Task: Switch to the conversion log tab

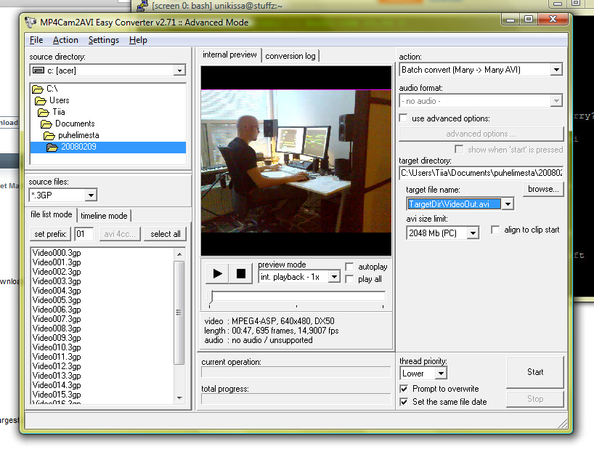Action: pos(290,56)
